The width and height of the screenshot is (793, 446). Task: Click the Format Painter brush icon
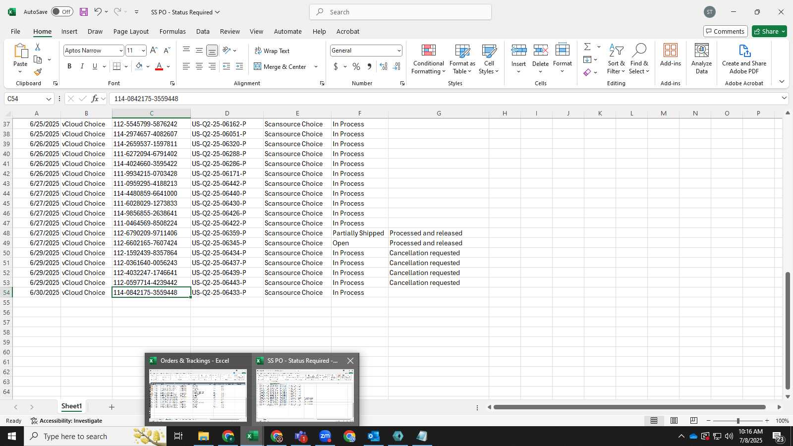coord(38,72)
